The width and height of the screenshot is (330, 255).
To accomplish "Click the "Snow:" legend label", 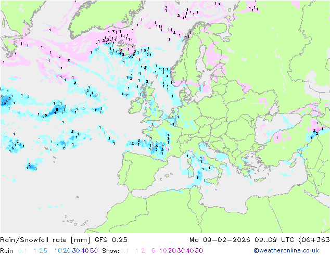I will point(111,251).
